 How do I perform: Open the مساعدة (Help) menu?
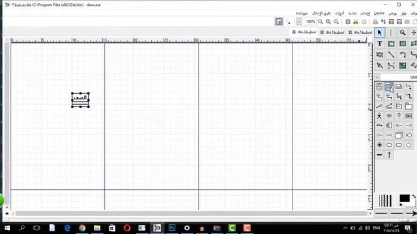302,13
